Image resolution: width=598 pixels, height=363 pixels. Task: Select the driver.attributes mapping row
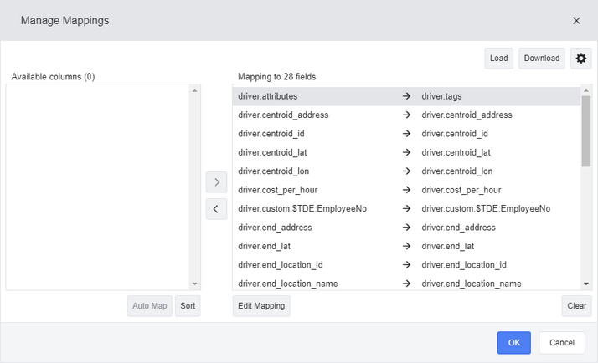point(406,96)
